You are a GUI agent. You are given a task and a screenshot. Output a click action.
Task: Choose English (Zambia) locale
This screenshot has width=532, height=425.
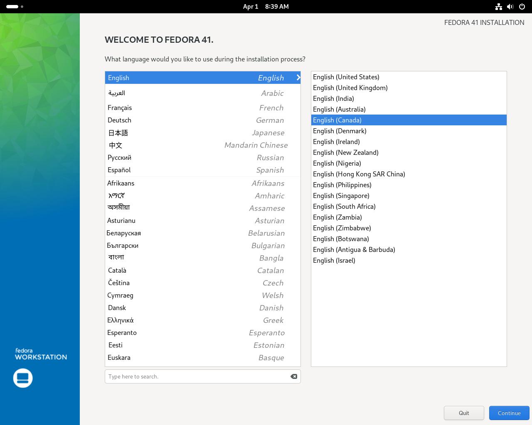(x=409, y=217)
